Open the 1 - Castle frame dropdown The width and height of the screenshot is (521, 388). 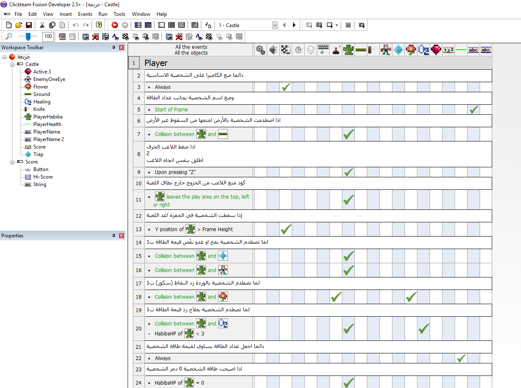click(x=275, y=25)
